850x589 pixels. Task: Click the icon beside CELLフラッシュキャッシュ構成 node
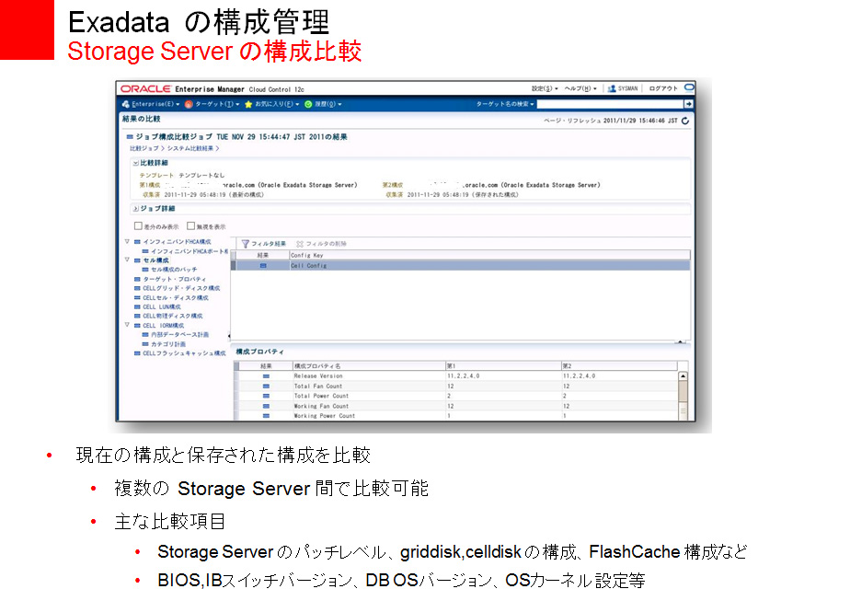tap(137, 353)
